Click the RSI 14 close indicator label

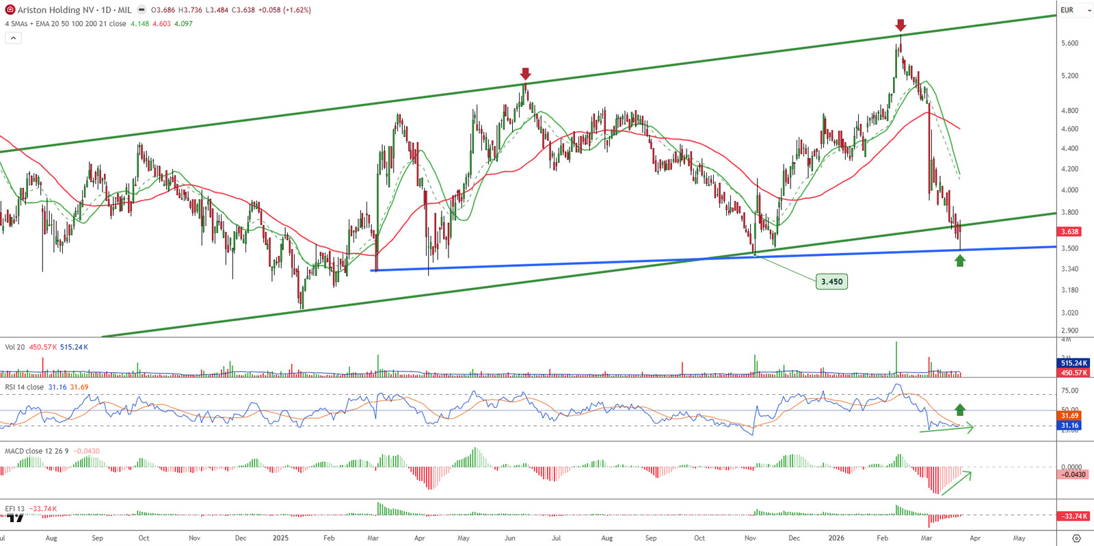(24, 387)
